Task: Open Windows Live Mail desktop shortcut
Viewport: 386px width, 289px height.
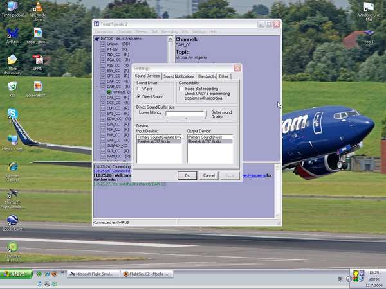Action: 369,7
